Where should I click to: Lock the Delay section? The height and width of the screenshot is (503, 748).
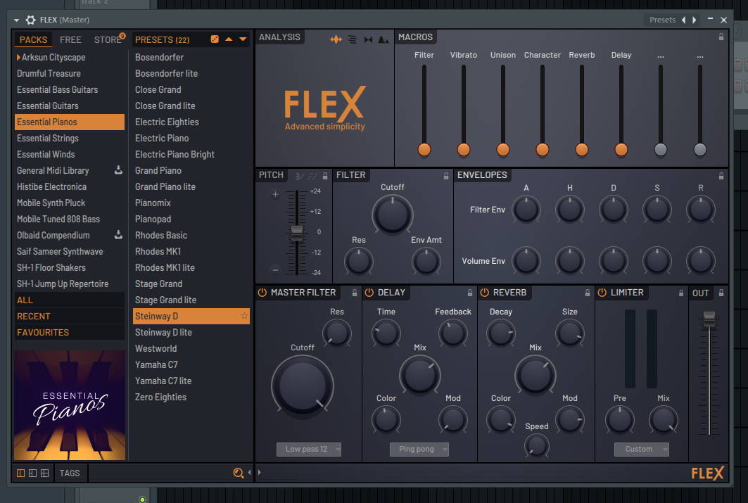(470, 293)
